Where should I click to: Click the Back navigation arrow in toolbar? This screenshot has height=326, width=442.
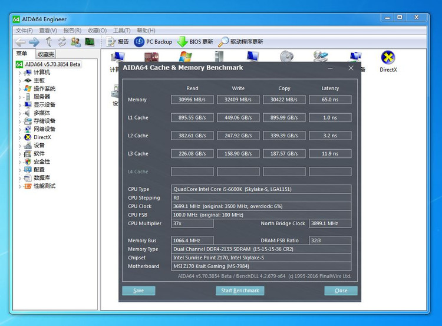[20, 42]
